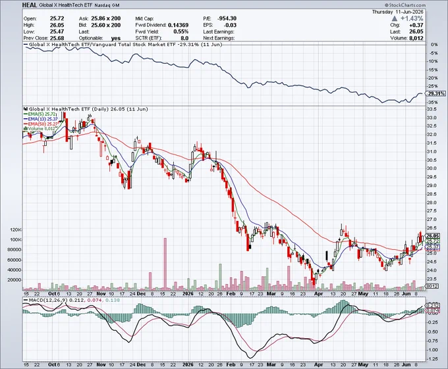Click the -1.25 MACD axis label
The image size is (448, 369).
[433, 358]
